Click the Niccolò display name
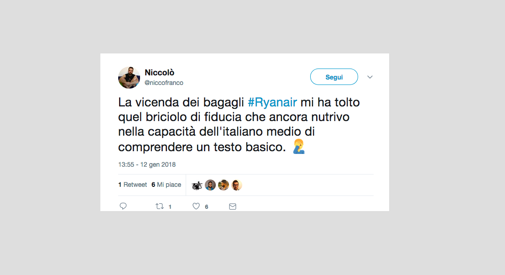The image size is (505, 275). coord(159,73)
